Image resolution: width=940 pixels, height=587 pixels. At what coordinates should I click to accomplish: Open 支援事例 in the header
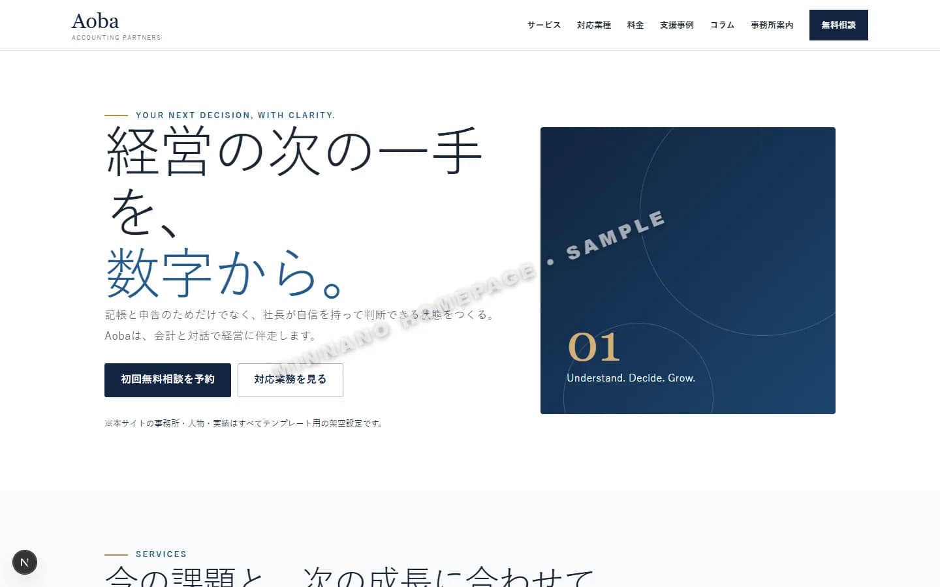click(677, 25)
